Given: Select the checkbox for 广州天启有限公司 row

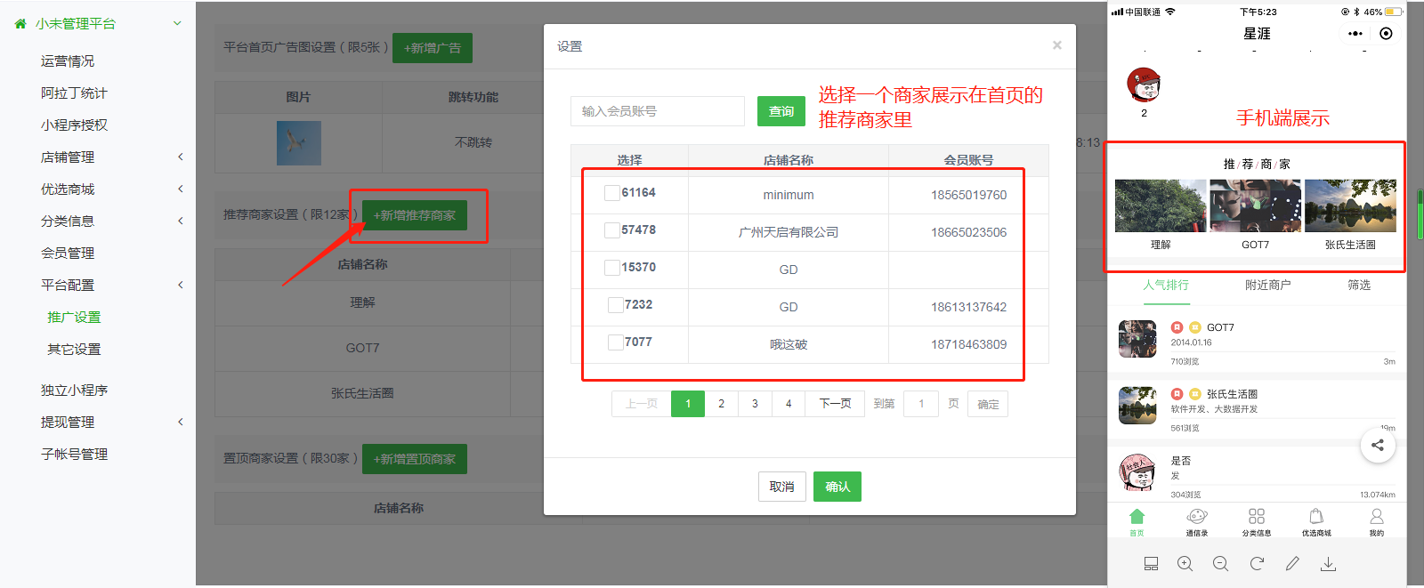Looking at the screenshot, I should pyautogui.click(x=611, y=230).
